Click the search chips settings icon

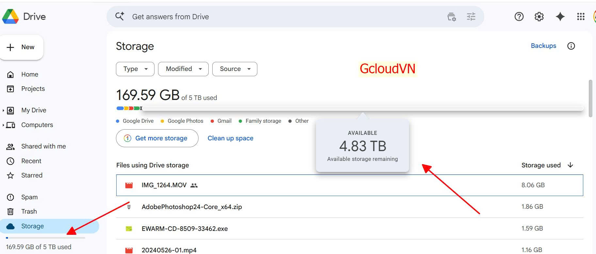tap(452, 17)
